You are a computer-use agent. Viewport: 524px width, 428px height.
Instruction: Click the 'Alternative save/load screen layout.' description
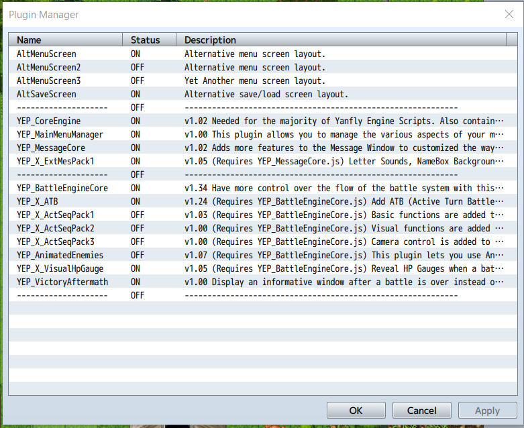point(266,94)
